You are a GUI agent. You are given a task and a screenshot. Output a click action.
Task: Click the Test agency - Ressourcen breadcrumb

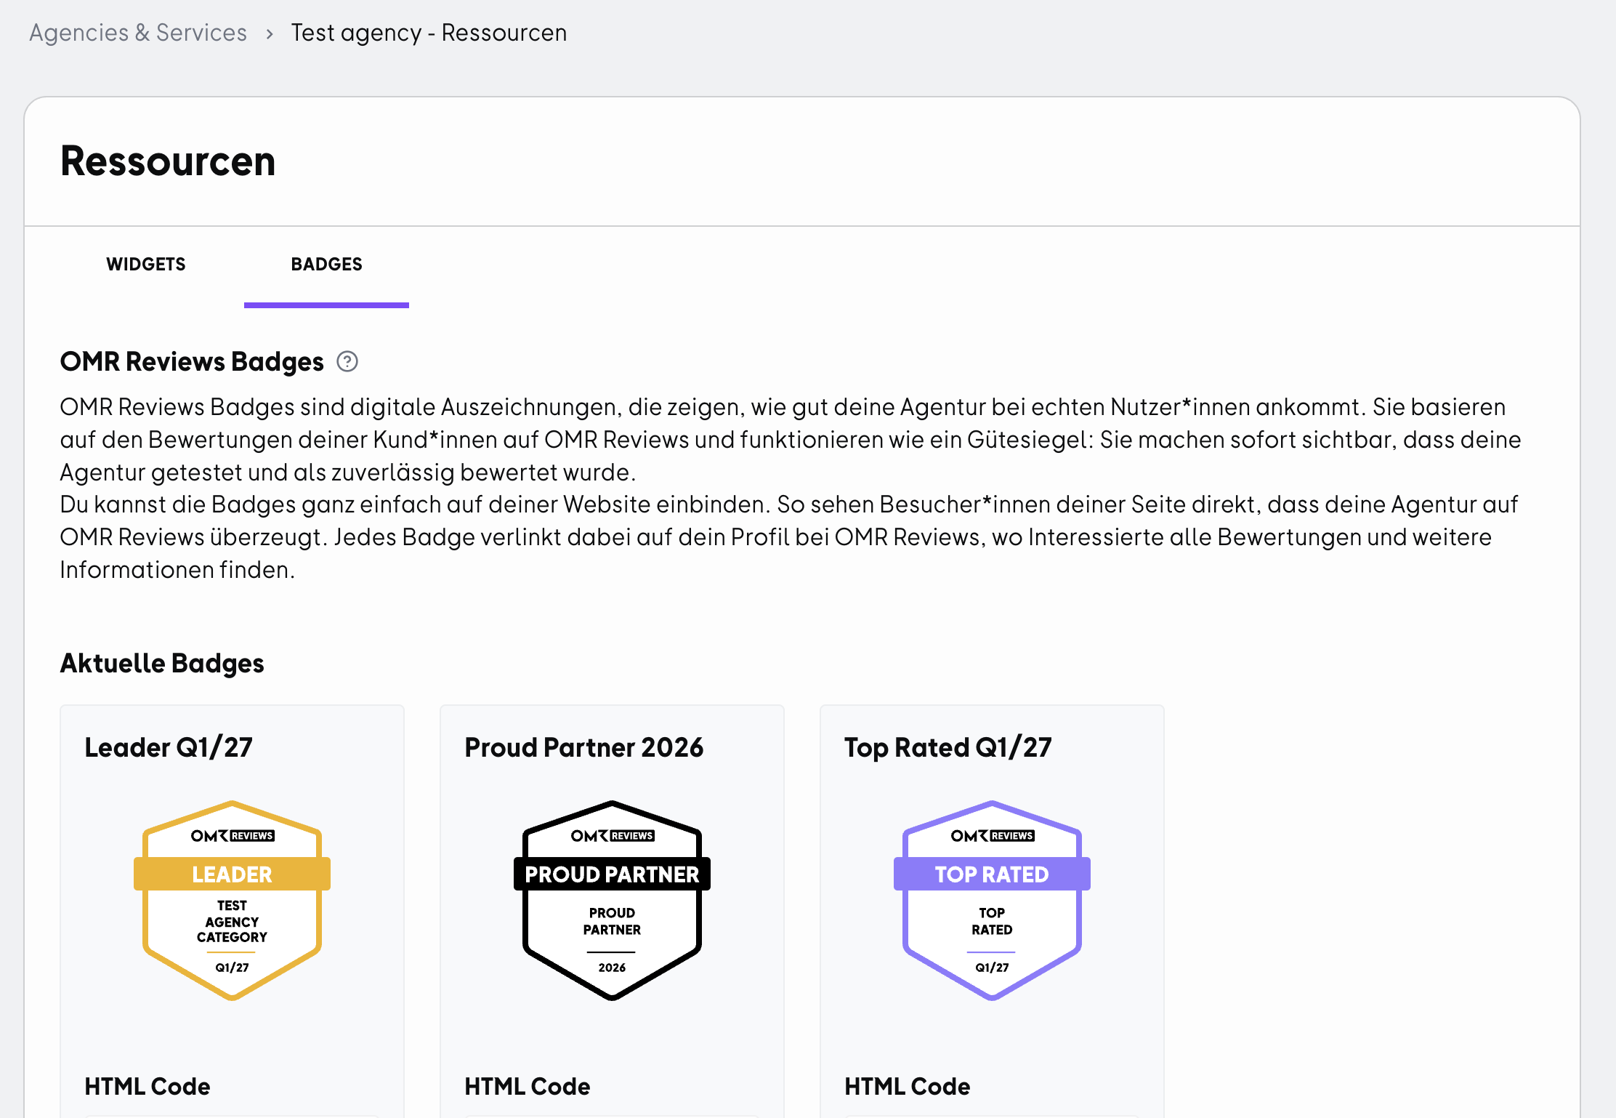(x=429, y=33)
